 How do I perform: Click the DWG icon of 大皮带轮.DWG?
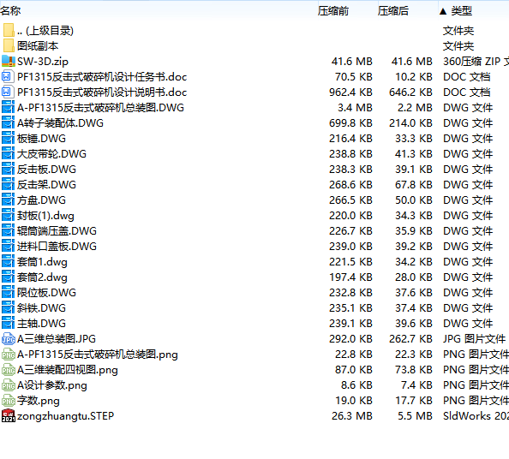[x=8, y=154]
